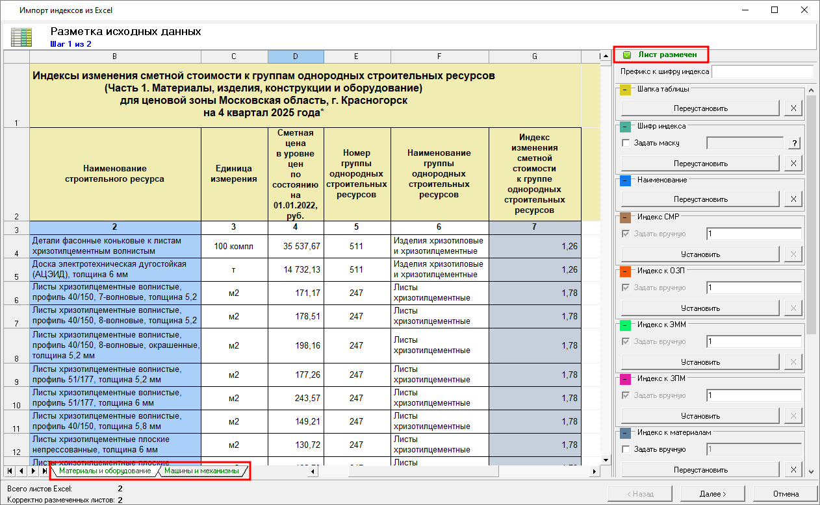820x505 pixels.
Task: Clear the Шифр индекса markup with X
Action: 792,164
